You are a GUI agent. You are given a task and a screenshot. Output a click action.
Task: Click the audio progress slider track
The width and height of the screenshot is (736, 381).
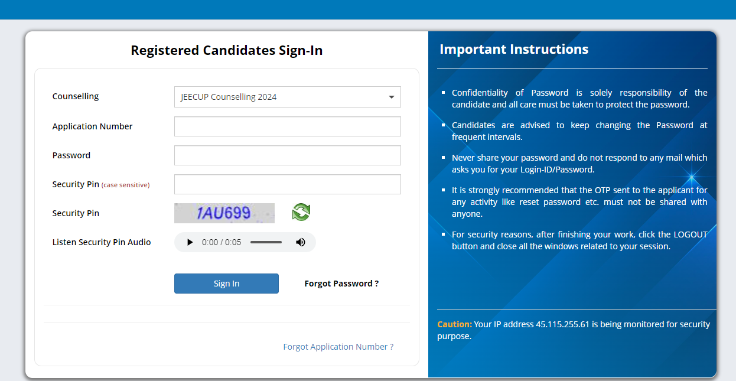(266, 242)
